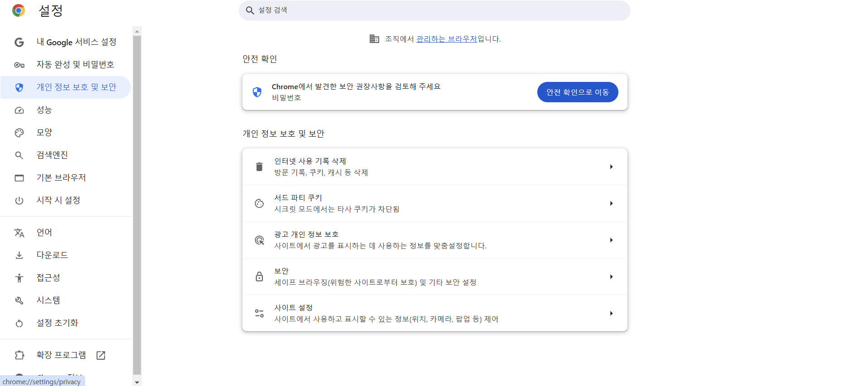The width and height of the screenshot is (868, 386).
Task: Click the shield icon in sidebar
Action: pyautogui.click(x=19, y=87)
